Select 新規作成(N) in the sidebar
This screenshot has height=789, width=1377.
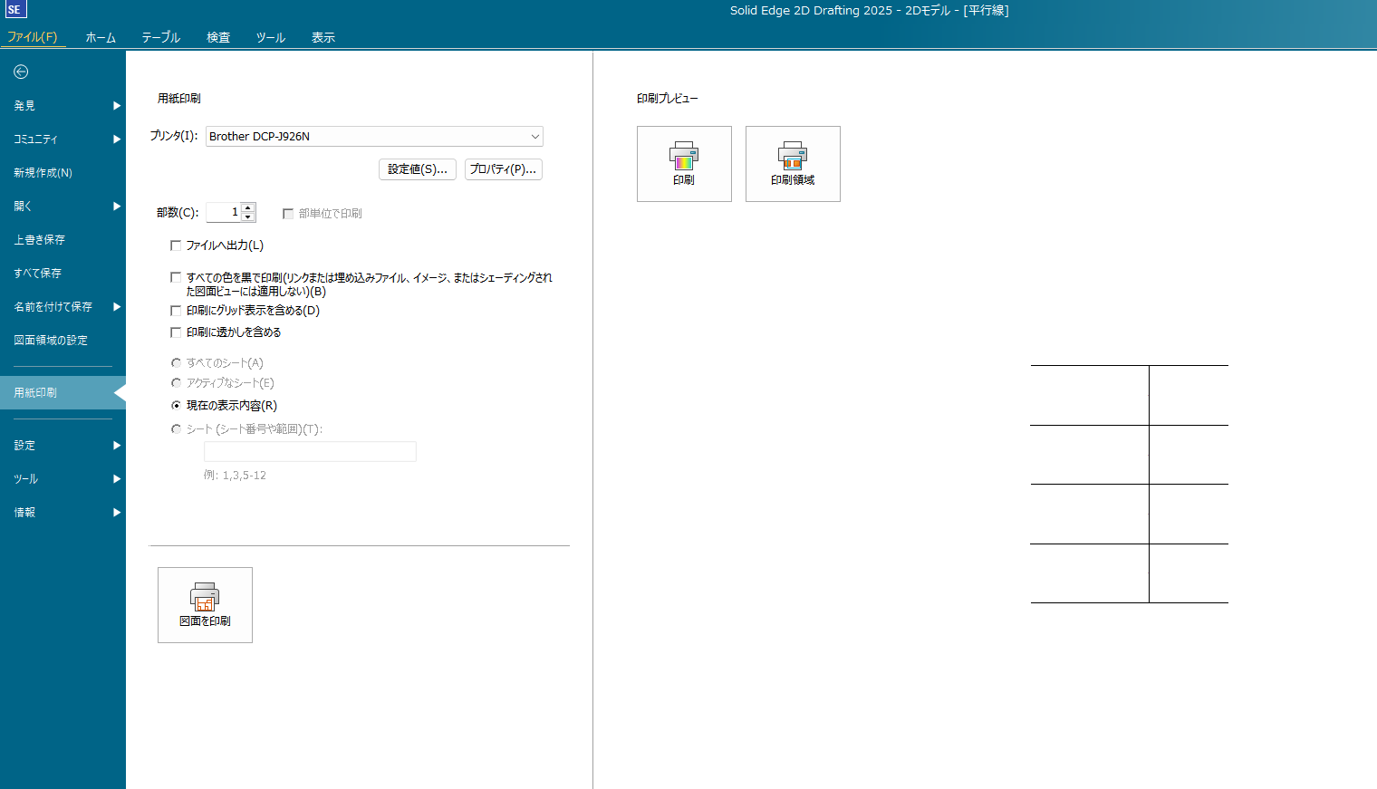coord(63,173)
